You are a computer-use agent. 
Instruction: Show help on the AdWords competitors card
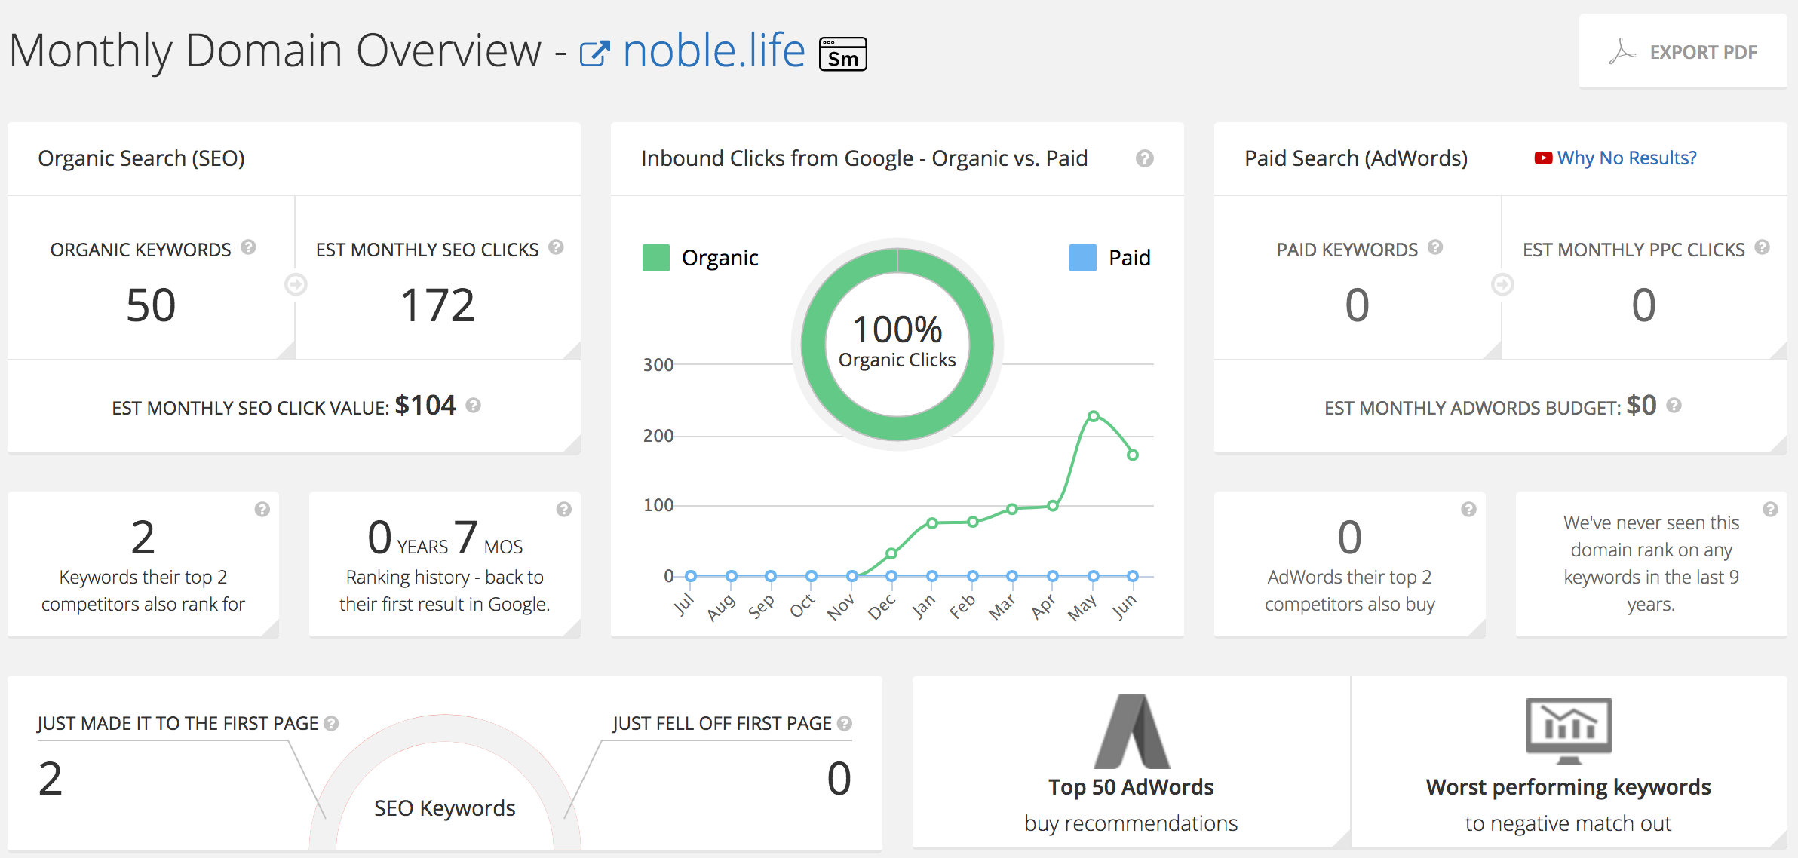(1468, 509)
